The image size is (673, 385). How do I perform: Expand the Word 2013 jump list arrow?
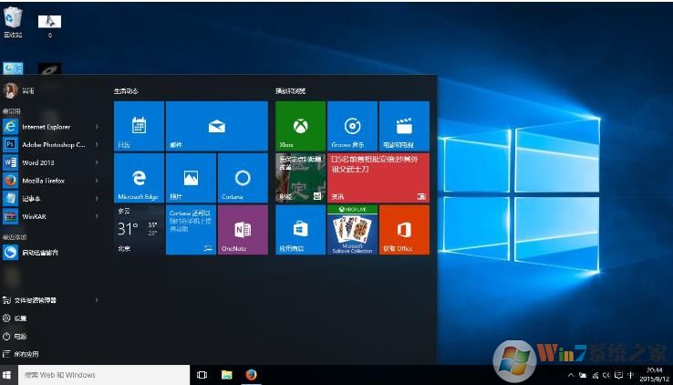tap(98, 161)
